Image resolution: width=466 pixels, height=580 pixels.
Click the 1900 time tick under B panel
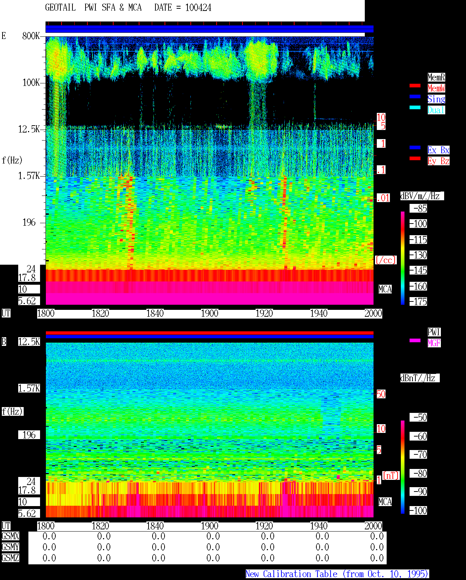click(209, 526)
